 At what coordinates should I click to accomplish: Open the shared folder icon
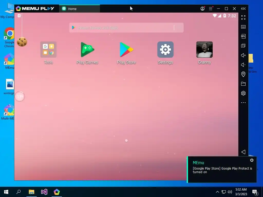pyautogui.click(x=243, y=84)
